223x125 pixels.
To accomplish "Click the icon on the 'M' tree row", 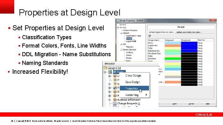I will (x=115, y=80).
